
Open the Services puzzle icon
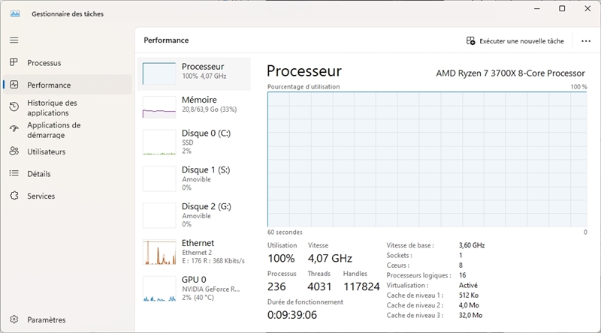[x=14, y=196]
